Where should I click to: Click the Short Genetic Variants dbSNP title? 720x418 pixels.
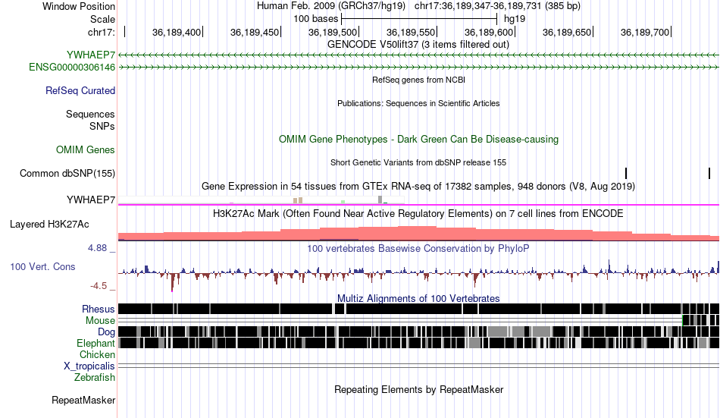[x=418, y=163]
